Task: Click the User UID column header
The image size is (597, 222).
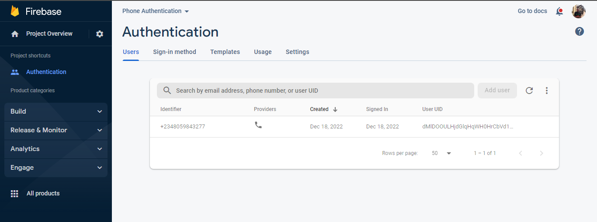Action: coord(432,109)
